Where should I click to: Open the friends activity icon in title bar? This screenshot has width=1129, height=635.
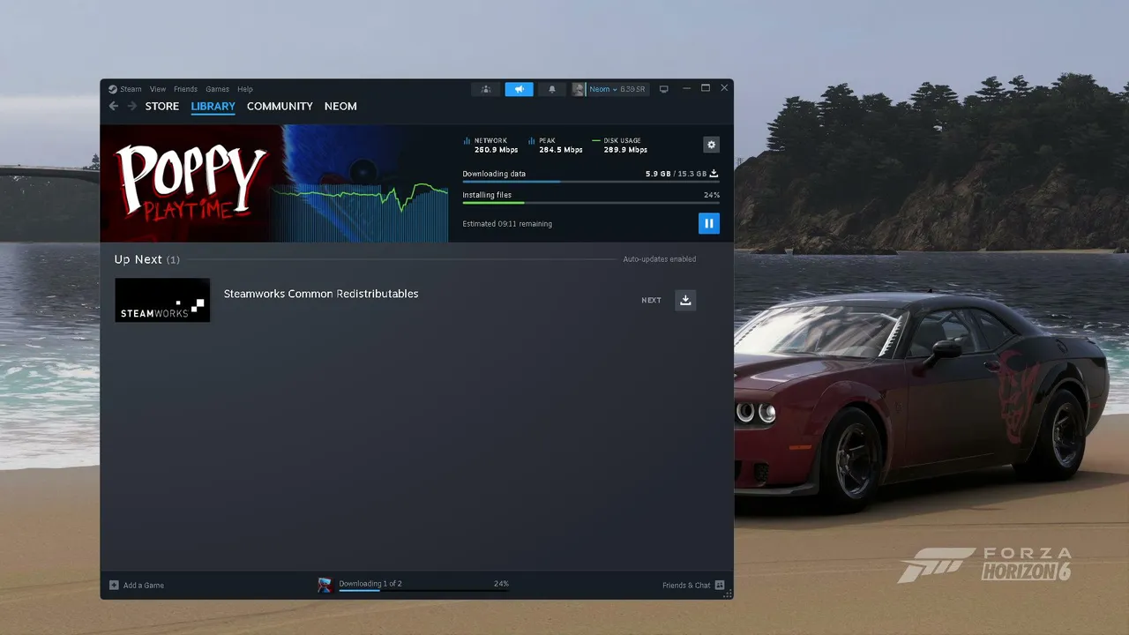[x=486, y=89]
